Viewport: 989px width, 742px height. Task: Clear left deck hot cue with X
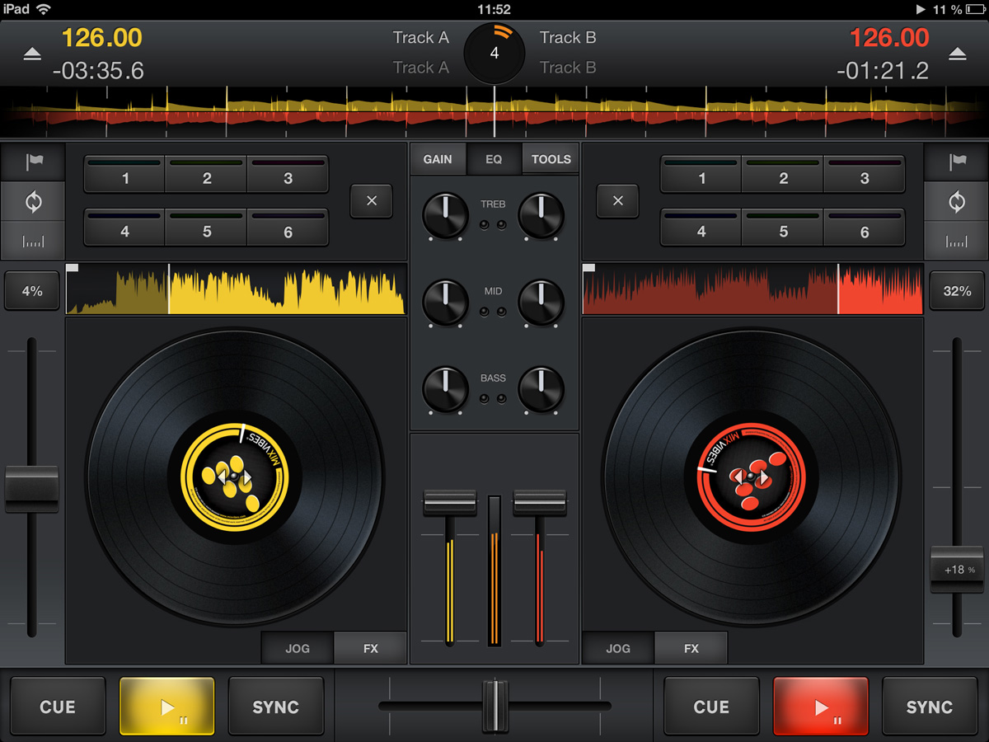pyautogui.click(x=371, y=200)
